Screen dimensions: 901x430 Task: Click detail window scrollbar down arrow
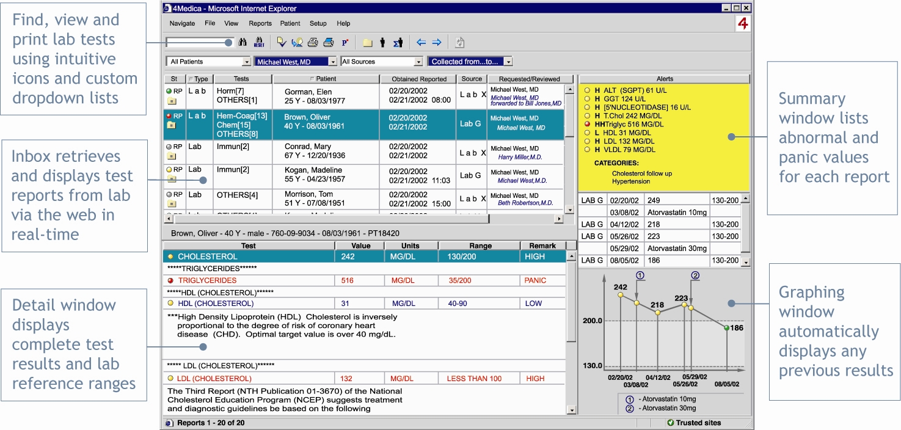pyautogui.click(x=571, y=410)
